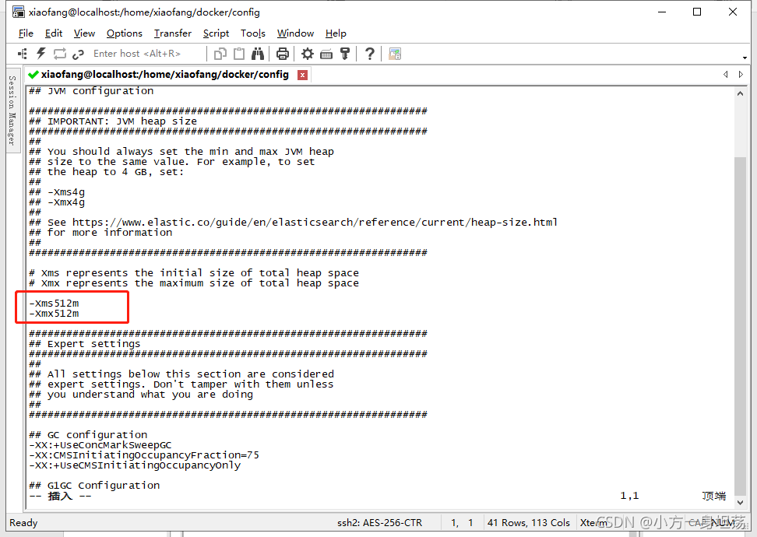Open the File menu
Viewport: 757px width, 537px height.
click(26, 33)
